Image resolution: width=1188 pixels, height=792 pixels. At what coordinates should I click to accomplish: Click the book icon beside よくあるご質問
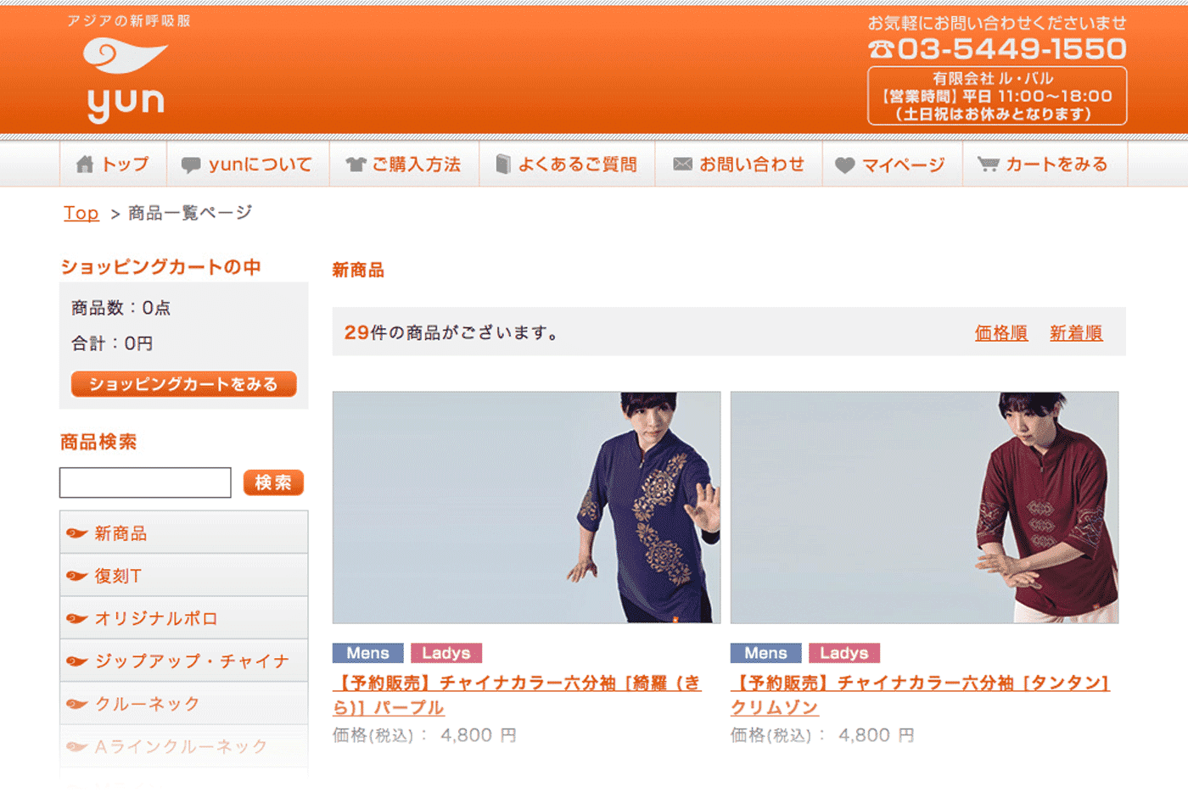503,165
